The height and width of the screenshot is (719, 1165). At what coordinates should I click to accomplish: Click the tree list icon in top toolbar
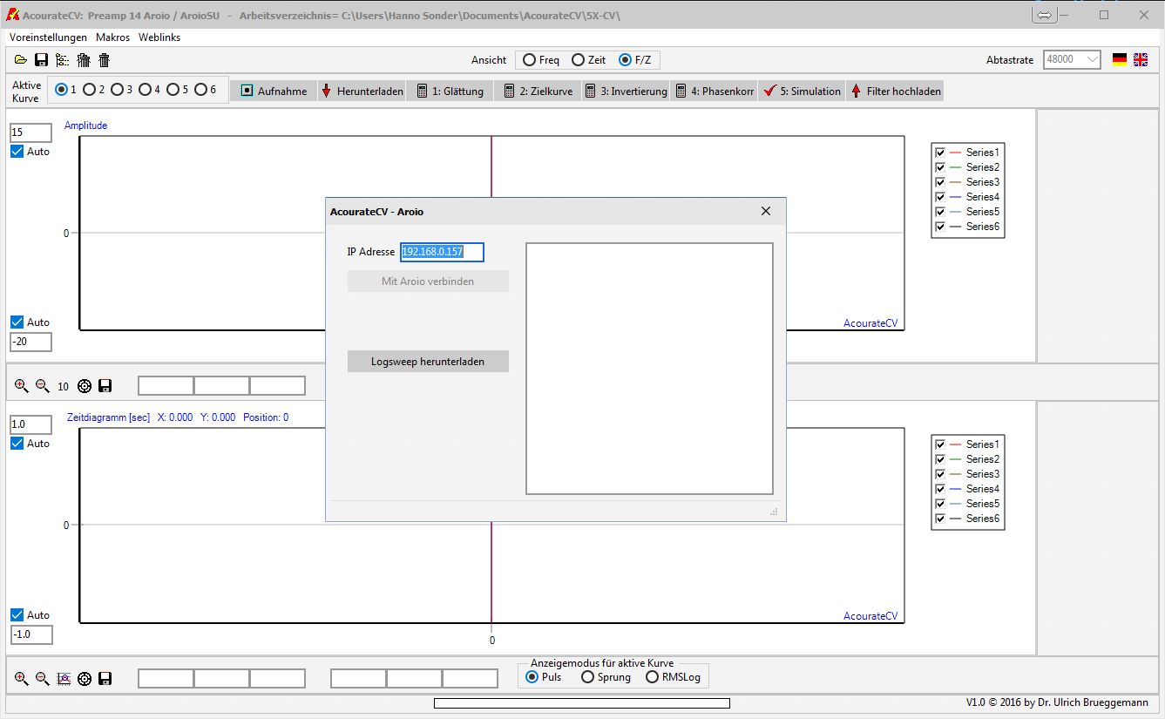pos(62,60)
